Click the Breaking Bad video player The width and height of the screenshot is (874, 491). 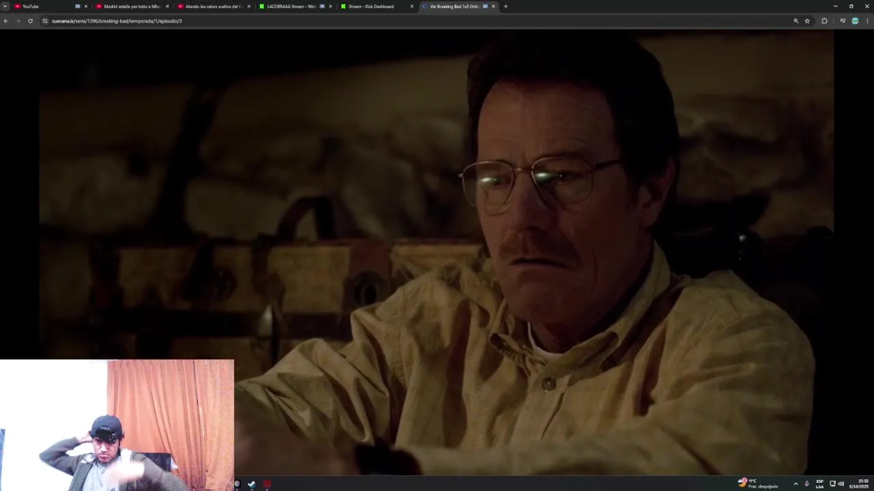[x=436, y=252]
